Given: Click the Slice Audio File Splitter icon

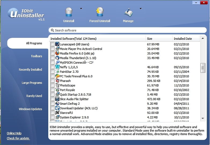Looking at the screenshot, I should [57, 99].
